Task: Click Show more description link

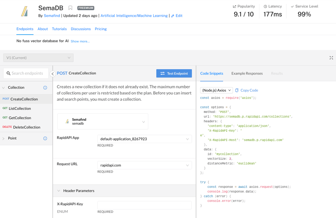Action: (80, 41)
